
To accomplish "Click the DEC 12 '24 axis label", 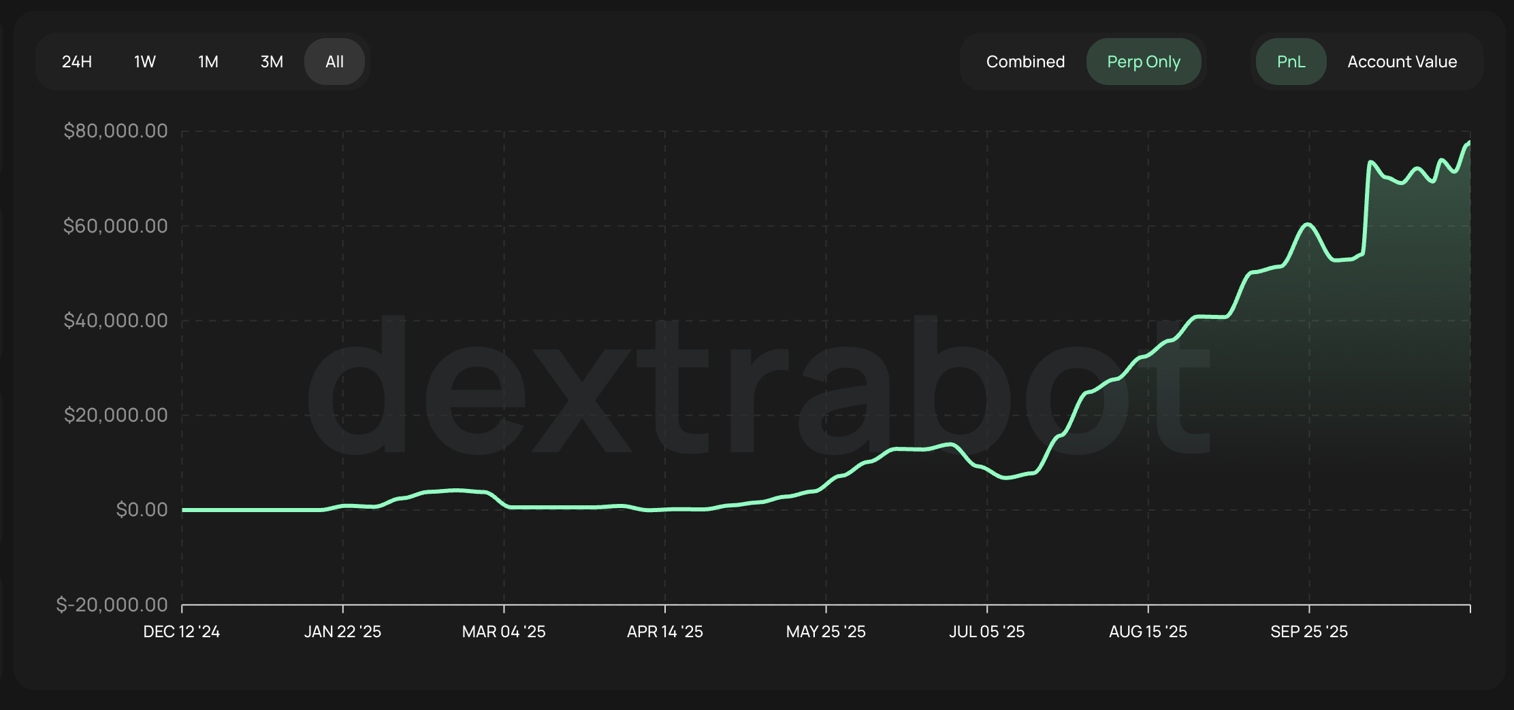I will coord(182,632).
